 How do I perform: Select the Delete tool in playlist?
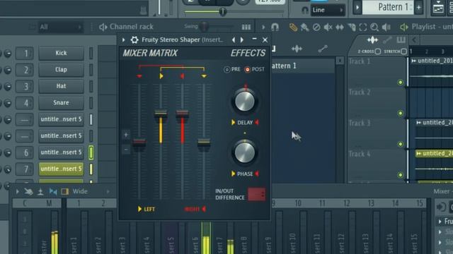[316, 28]
